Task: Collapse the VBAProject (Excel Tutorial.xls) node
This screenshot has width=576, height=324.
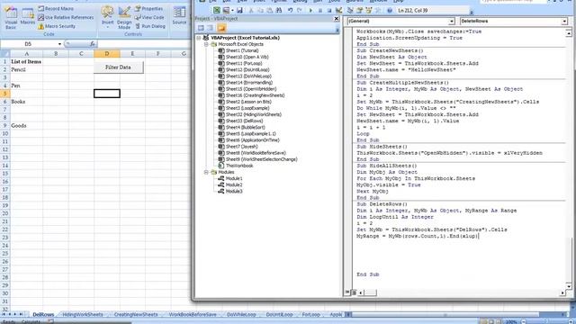Action: point(199,38)
